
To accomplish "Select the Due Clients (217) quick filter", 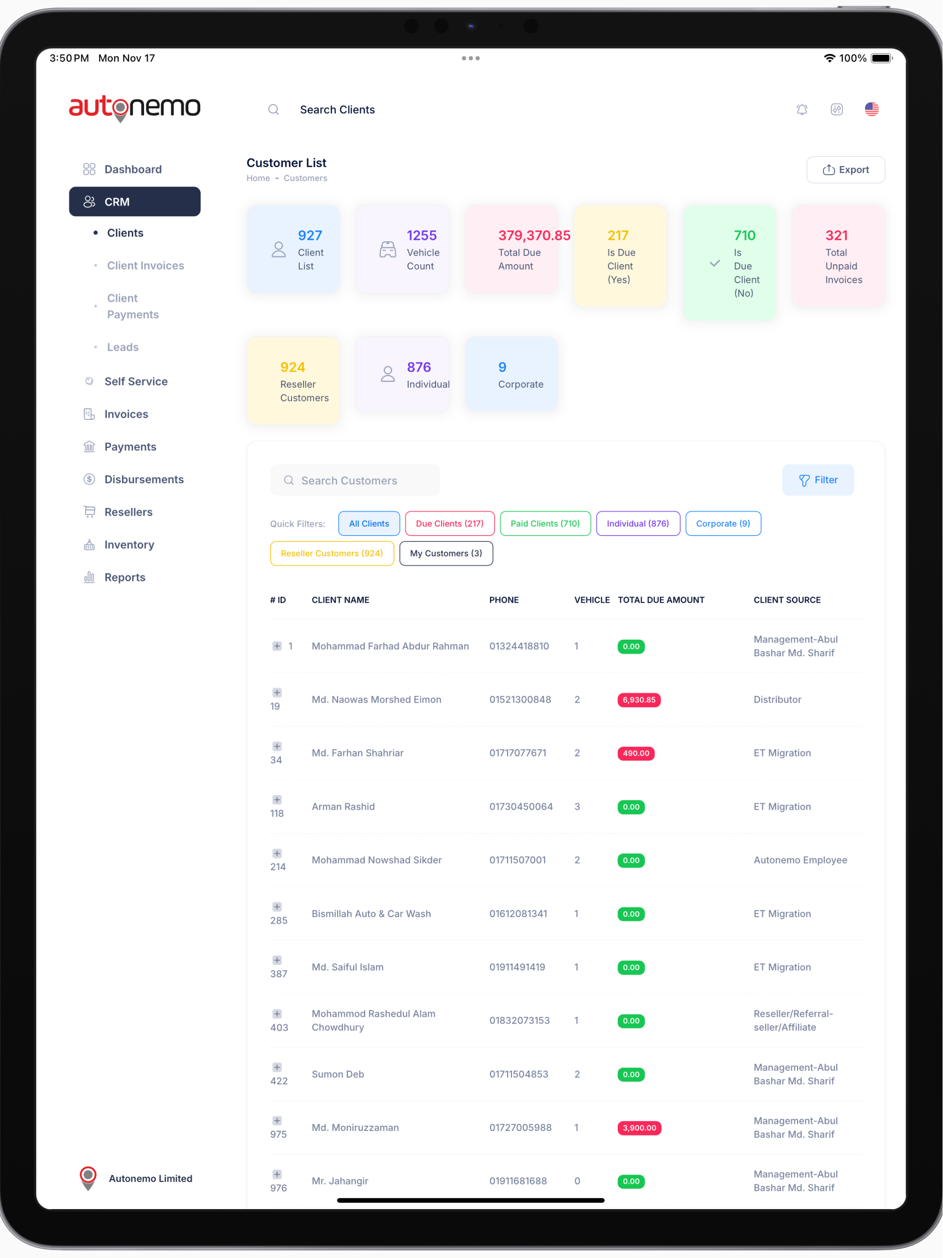I will coord(449,523).
